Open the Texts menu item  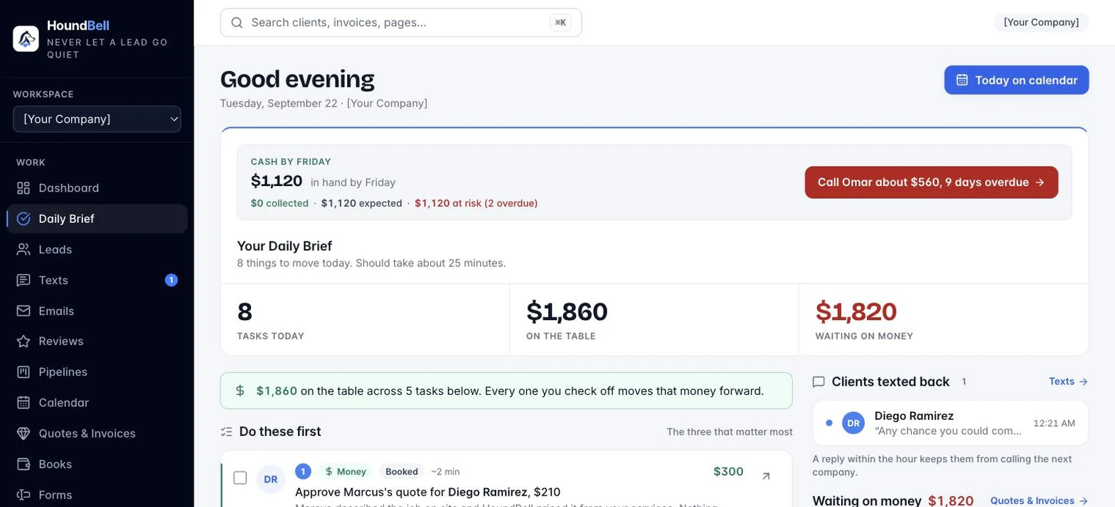click(97, 280)
